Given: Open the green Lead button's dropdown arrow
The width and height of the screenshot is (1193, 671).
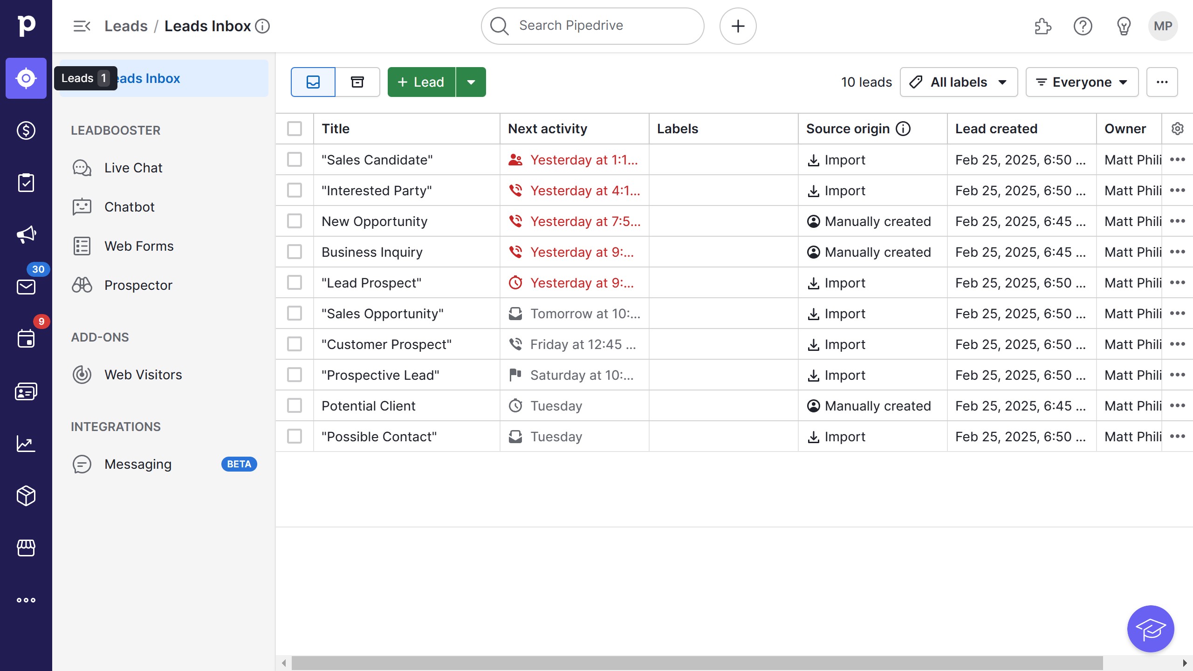Looking at the screenshot, I should pos(471,82).
